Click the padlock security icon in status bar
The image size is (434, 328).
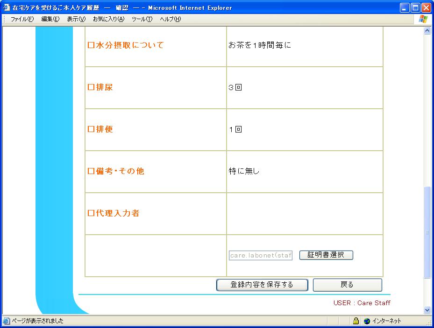tap(356, 321)
